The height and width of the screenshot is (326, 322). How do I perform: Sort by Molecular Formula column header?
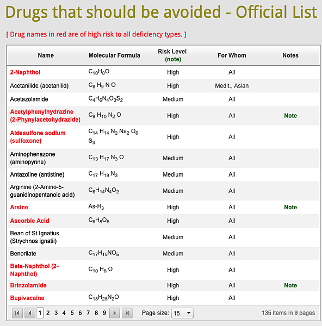point(114,55)
